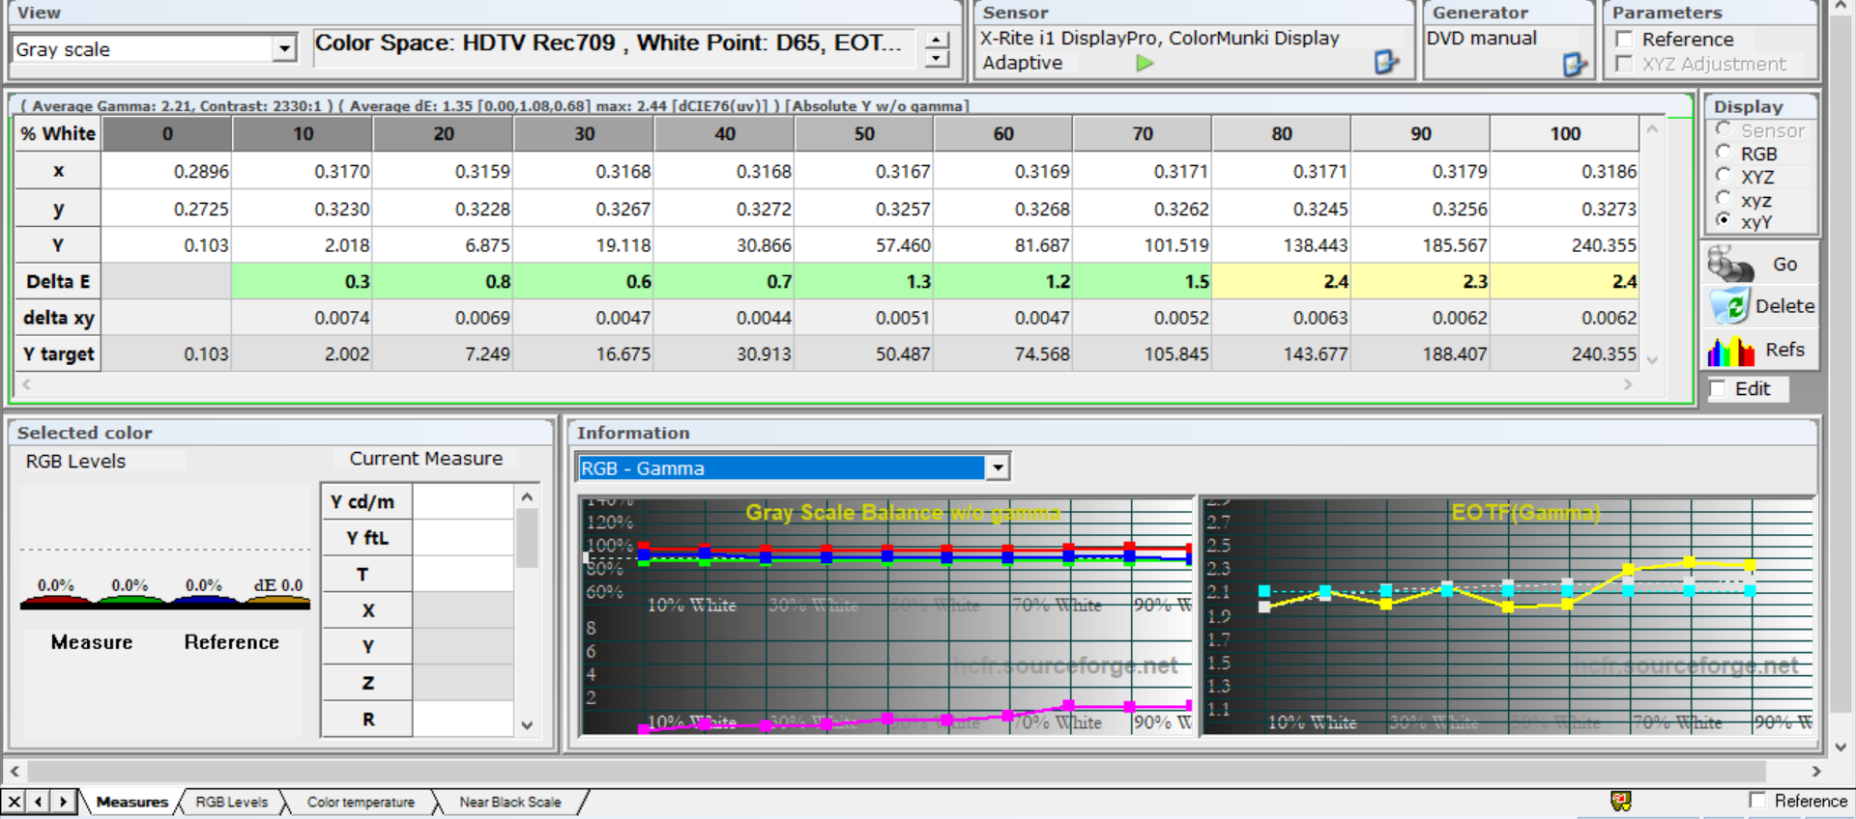Click the green RGB level bar
1856x819 pixels.
[130, 603]
